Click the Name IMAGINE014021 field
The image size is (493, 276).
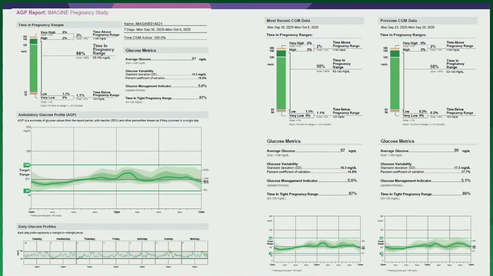tap(143, 23)
